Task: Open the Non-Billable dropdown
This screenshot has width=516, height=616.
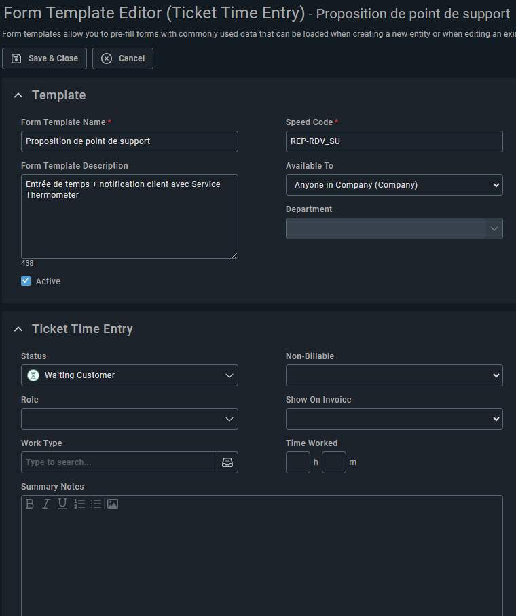Action: (x=394, y=375)
